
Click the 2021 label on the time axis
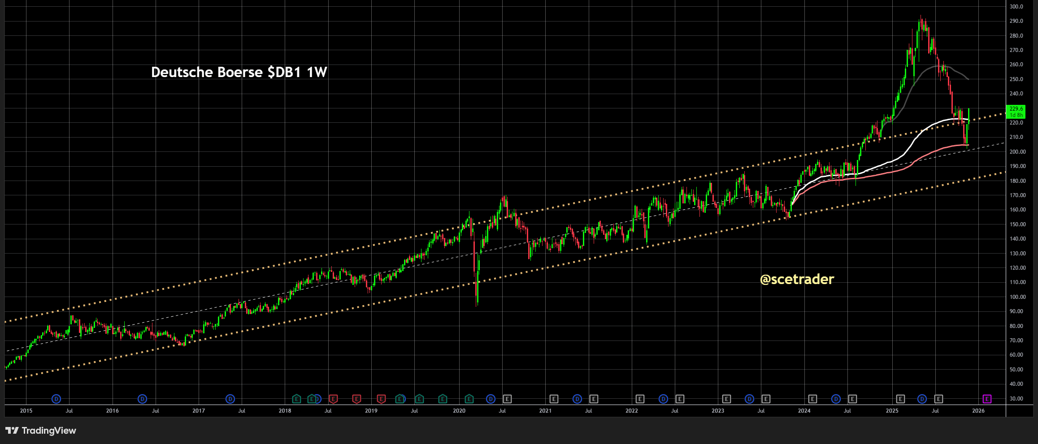pyautogui.click(x=545, y=411)
